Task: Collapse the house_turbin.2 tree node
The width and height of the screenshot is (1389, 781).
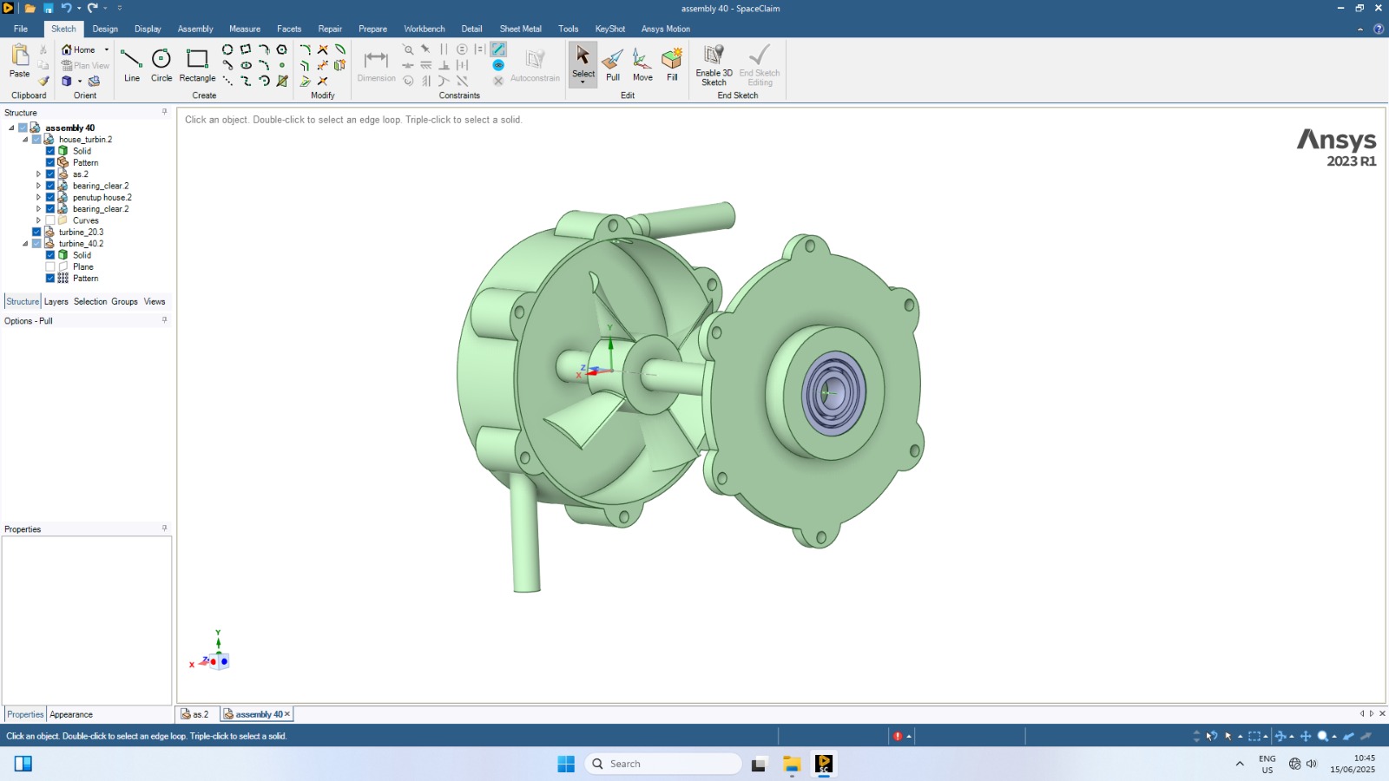Action: 25,140
